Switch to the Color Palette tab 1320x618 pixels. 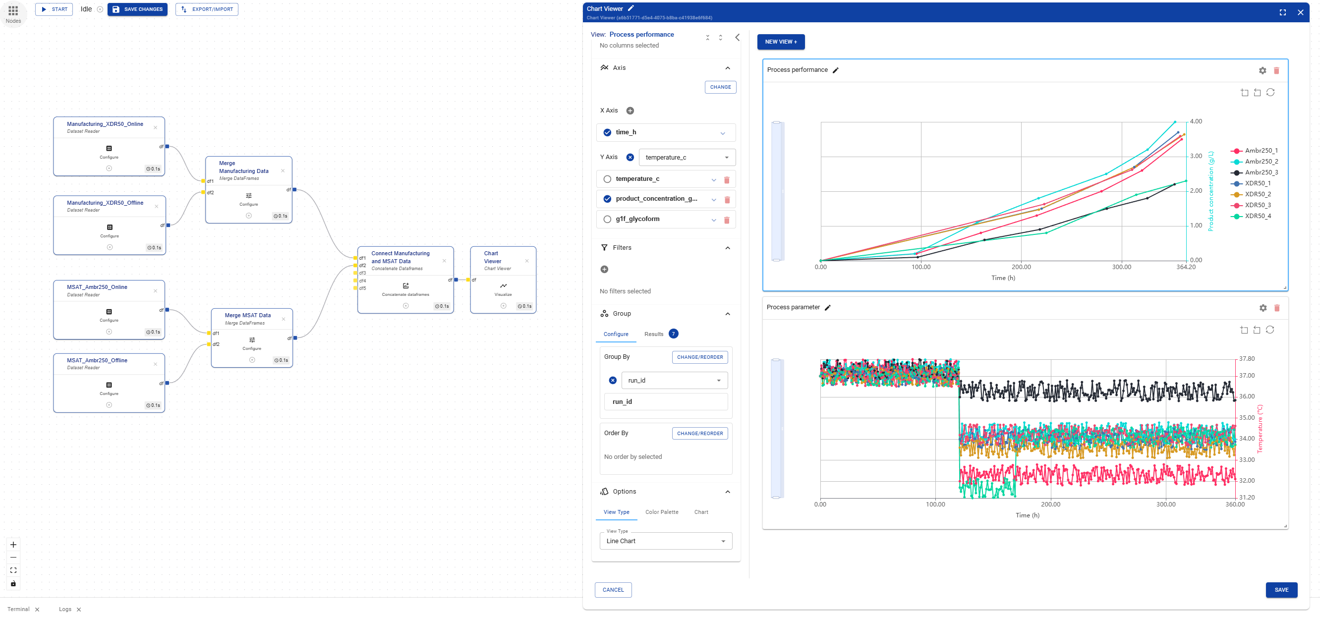(x=661, y=512)
